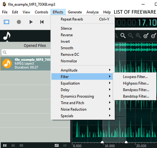This screenshot has width=157, height=148.
Task: Start playback with the play button
Action: pos(31,22)
